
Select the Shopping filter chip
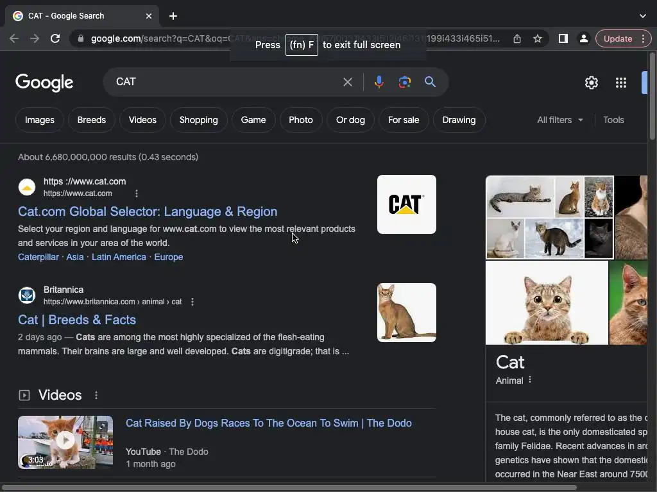199,120
